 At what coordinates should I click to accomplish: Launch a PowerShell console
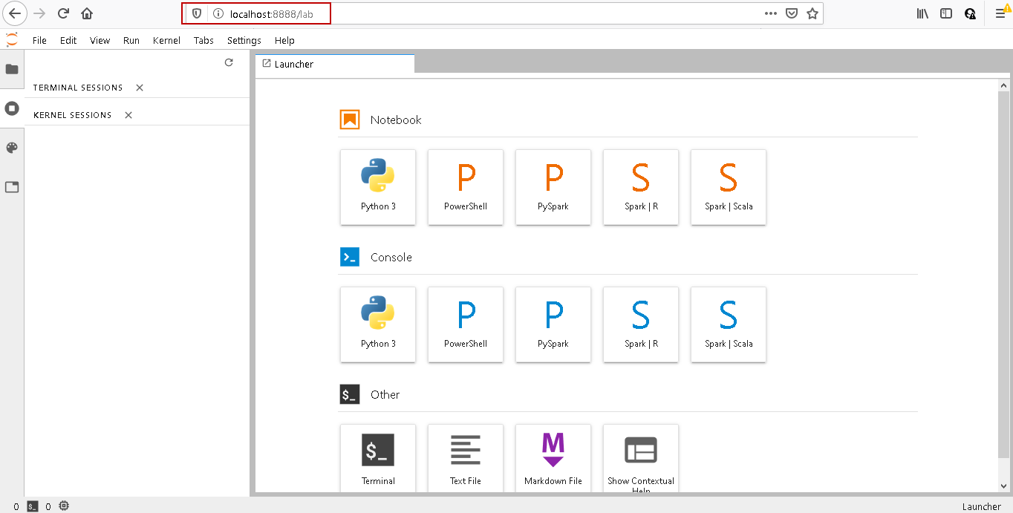point(466,324)
